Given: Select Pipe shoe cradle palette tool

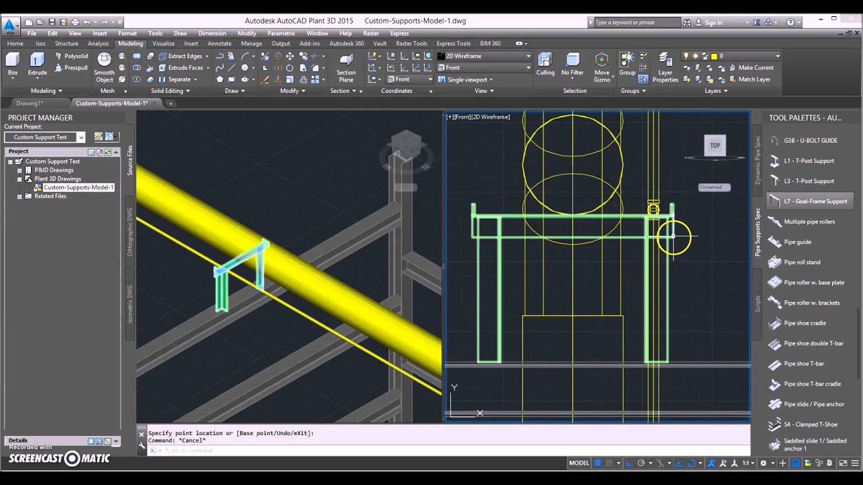Looking at the screenshot, I should [x=804, y=323].
